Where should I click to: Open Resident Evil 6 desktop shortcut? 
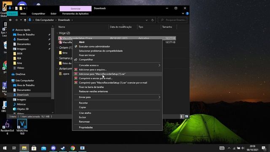[7, 127]
